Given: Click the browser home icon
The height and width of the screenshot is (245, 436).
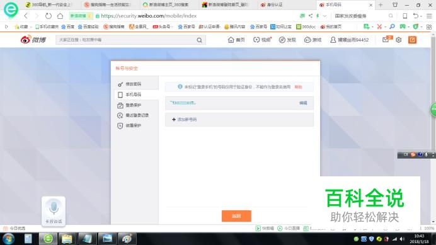Looking at the screenshot, I should pyautogui.click(x=60, y=16).
